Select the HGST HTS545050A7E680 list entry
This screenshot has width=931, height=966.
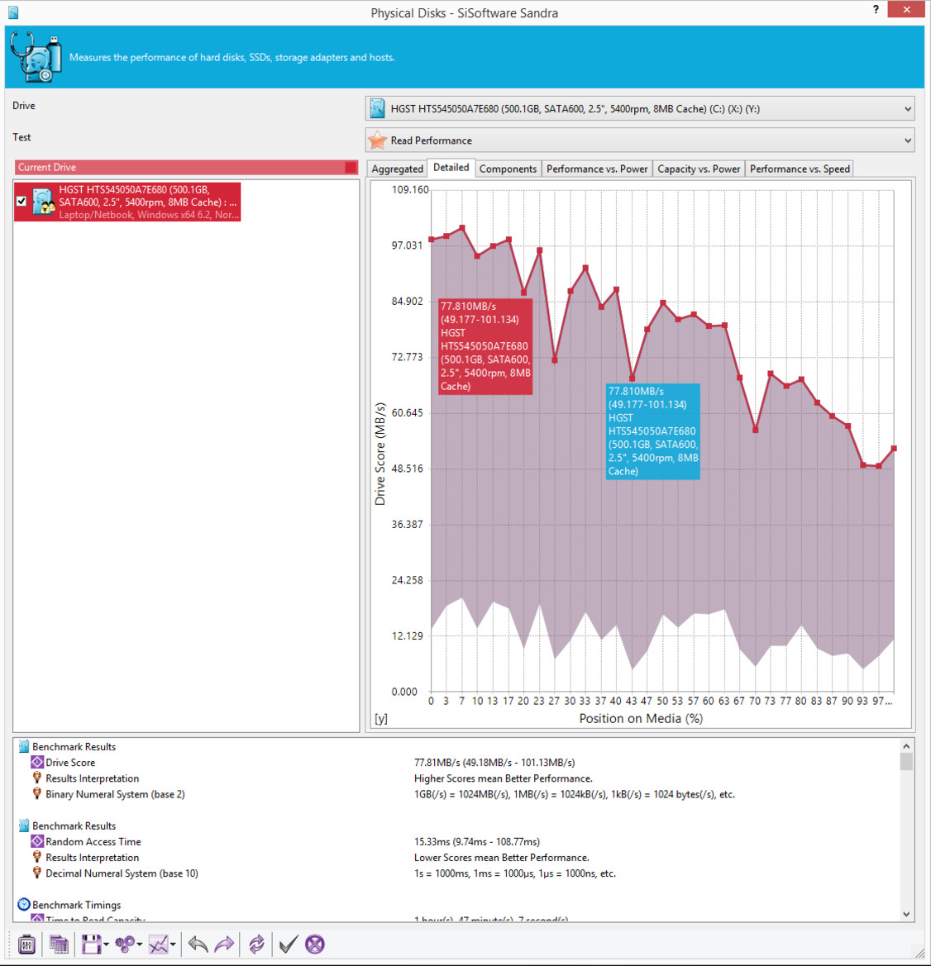[x=127, y=202]
